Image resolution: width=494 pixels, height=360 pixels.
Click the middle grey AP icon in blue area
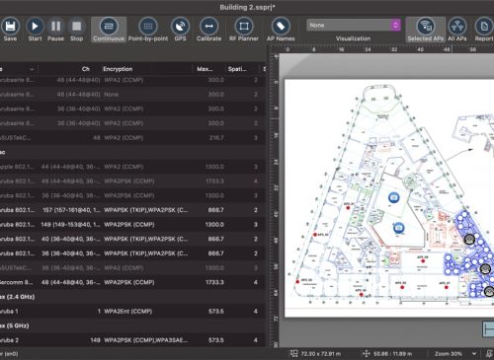pos(485,269)
